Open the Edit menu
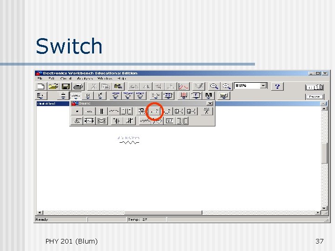Viewport: 335px width, 251px height. click(x=51, y=79)
